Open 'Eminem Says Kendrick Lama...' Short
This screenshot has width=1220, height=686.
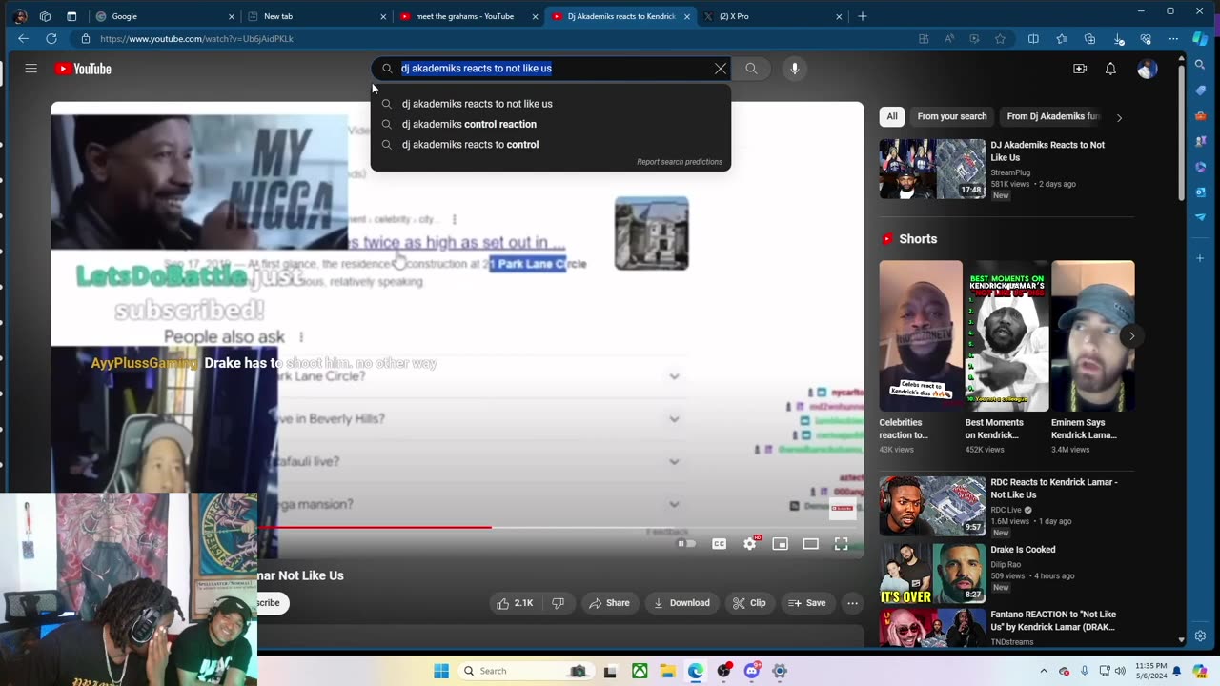pyautogui.click(x=1093, y=336)
